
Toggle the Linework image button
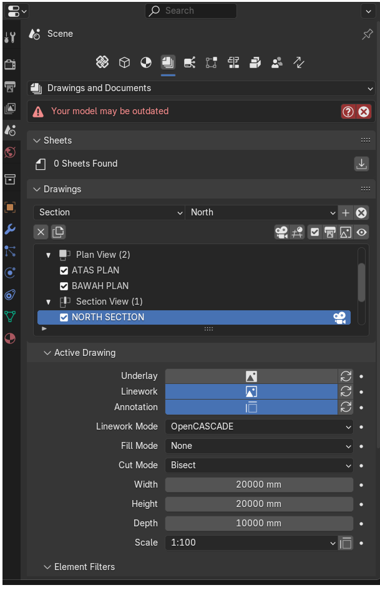click(251, 391)
